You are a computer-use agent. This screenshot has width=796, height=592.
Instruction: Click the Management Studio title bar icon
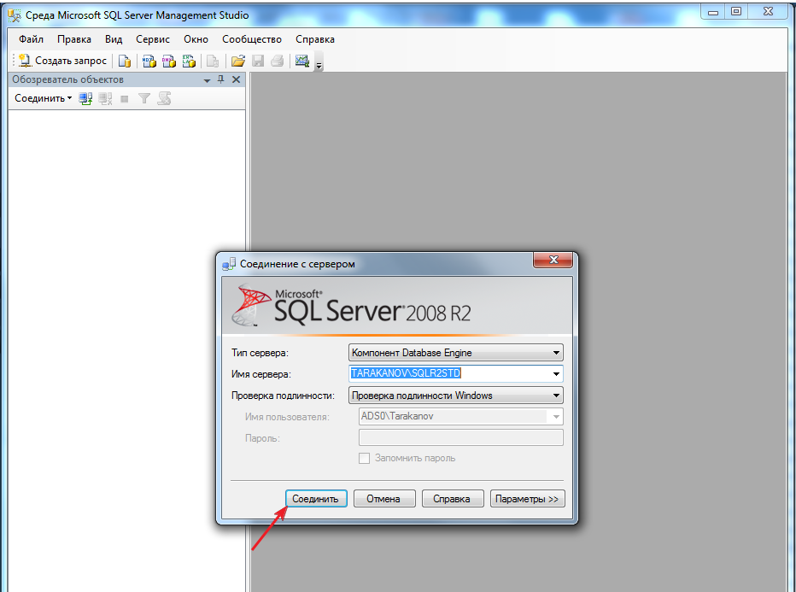tap(15, 15)
